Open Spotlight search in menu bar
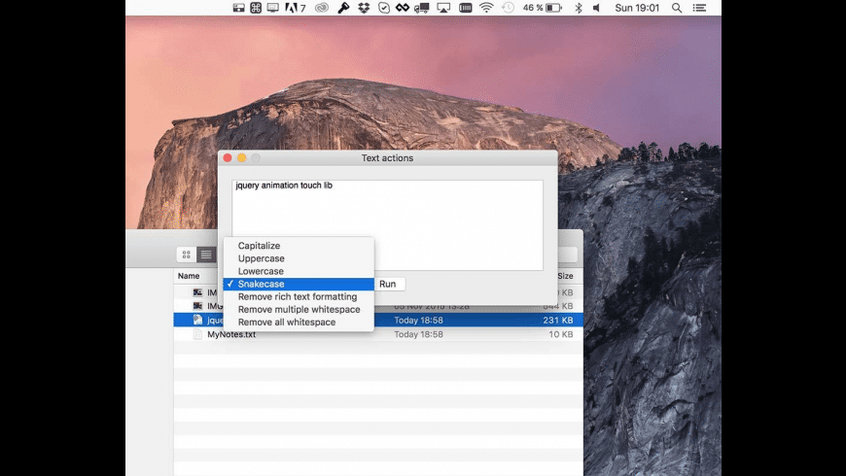This screenshot has height=476, width=846. click(677, 8)
